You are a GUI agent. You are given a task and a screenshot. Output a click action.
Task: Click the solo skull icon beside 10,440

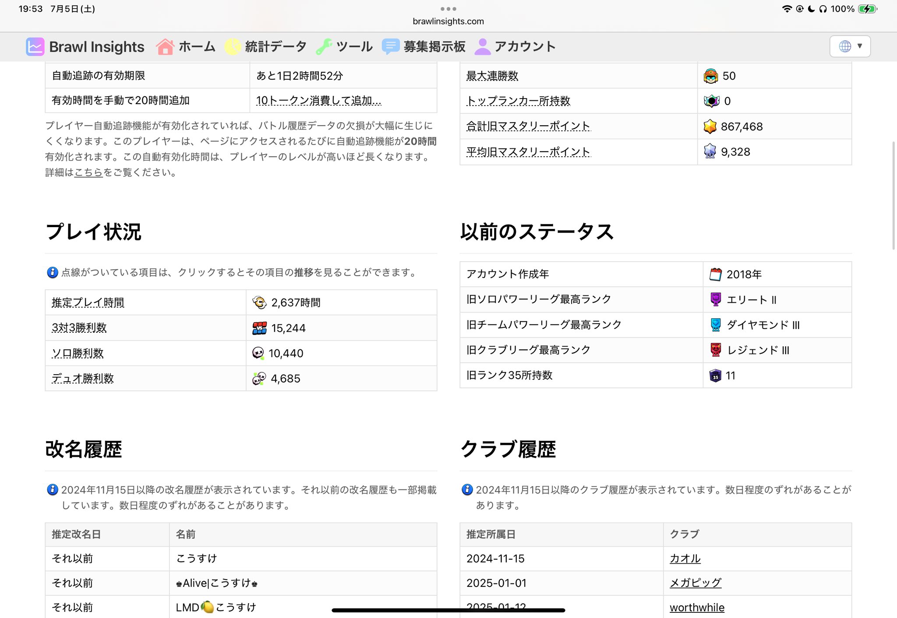tap(258, 353)
